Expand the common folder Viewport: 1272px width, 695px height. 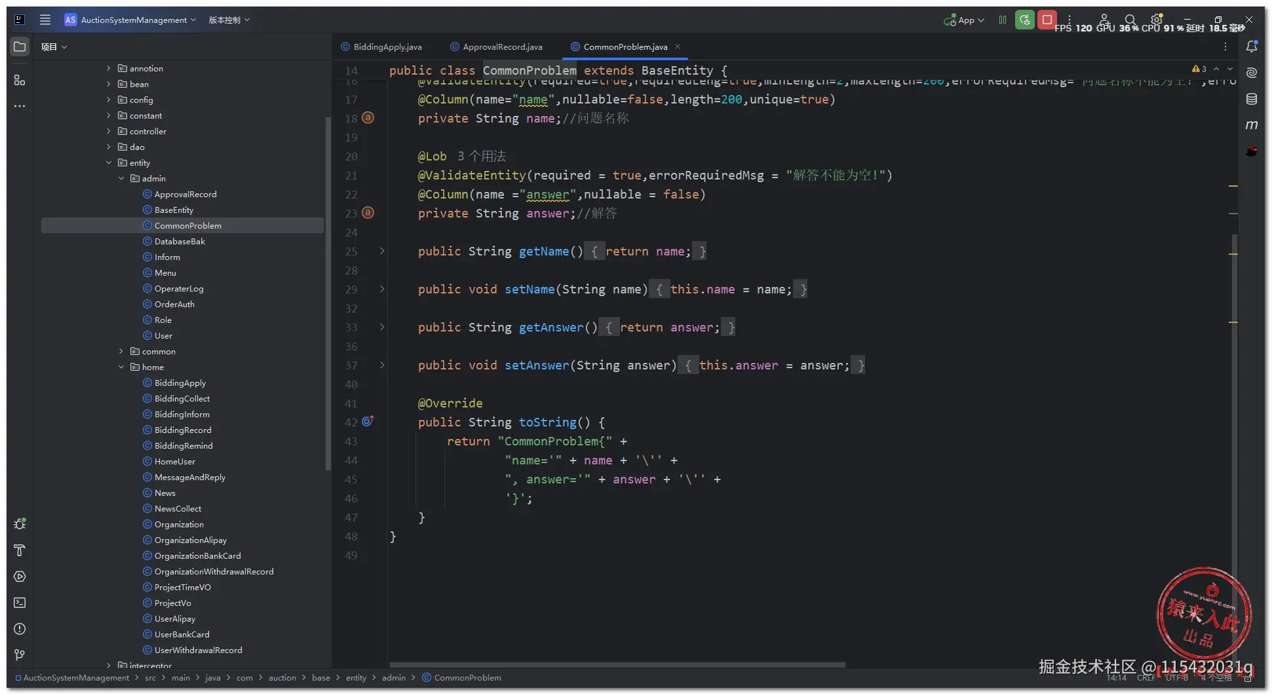121,351
